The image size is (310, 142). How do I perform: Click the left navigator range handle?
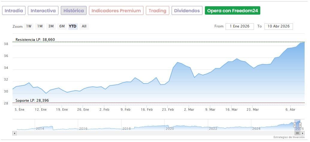click(x=294, y=125)
